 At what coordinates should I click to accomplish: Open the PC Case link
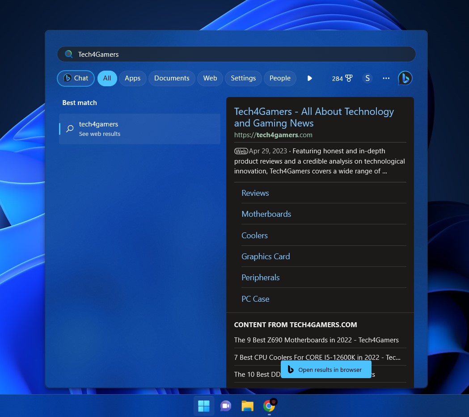point(255,299)
